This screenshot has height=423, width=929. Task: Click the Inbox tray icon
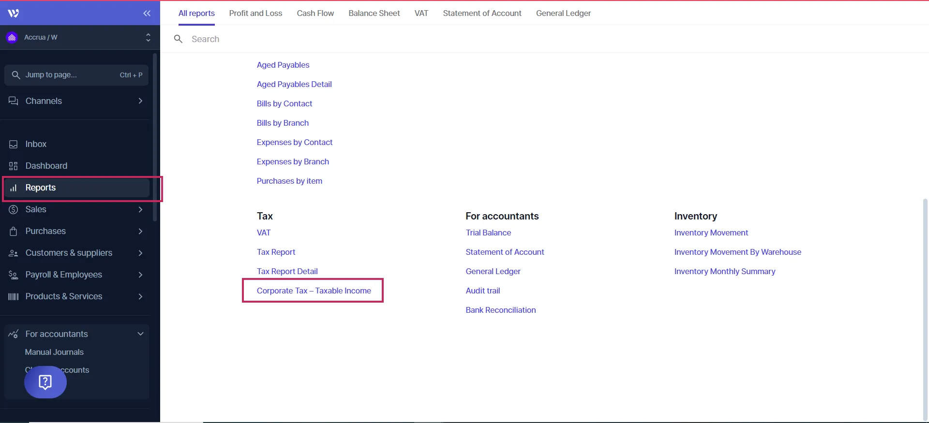14,144
